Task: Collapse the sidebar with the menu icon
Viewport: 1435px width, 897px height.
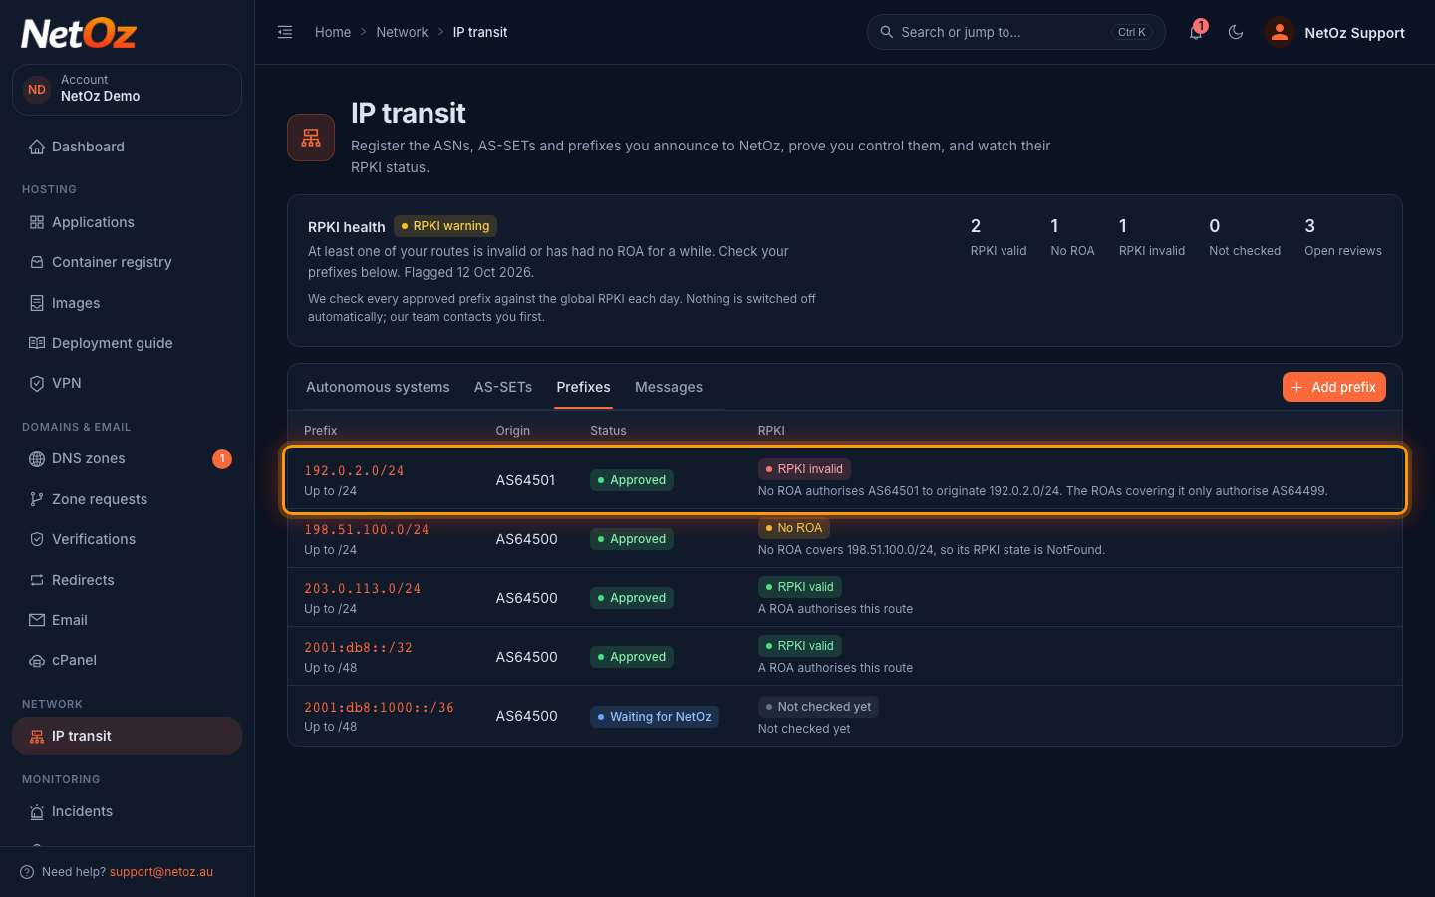Action: pyautogui.click(x=285, y=32)
